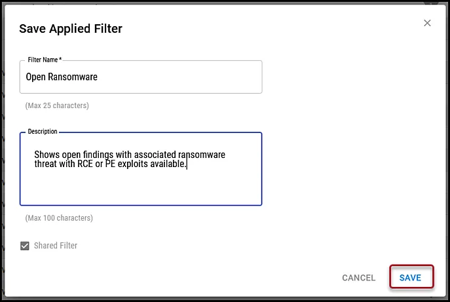Click the Filter Name input field
Image resolution: width=450 pixels, height=302 pixels.
[141, 77]
